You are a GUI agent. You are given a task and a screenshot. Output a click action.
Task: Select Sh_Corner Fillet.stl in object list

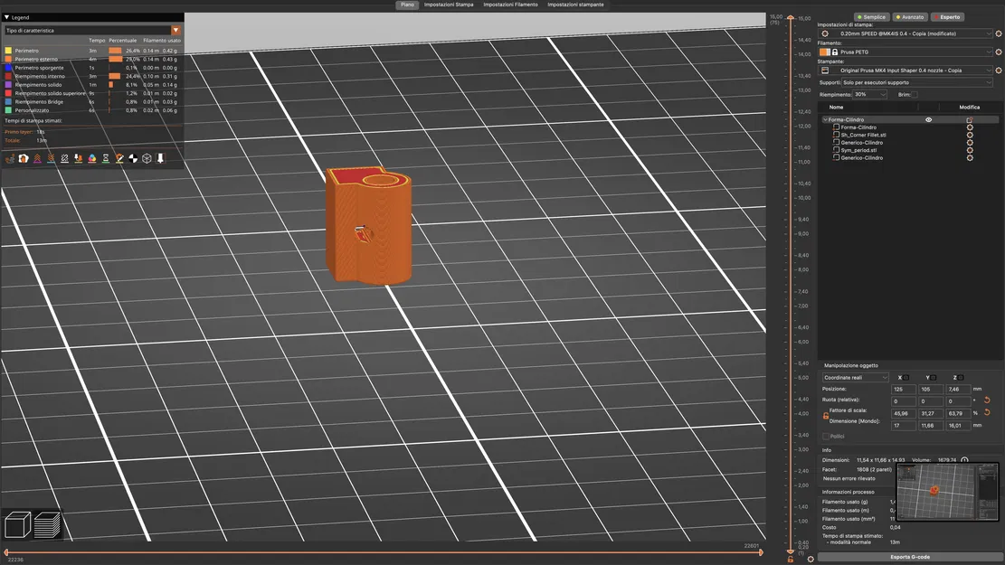point(863,136)
